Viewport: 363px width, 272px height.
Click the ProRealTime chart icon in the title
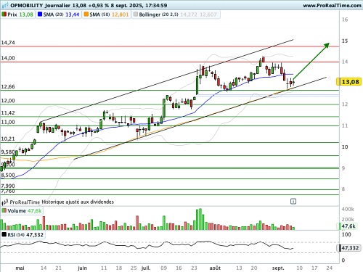tap(5, 5)
